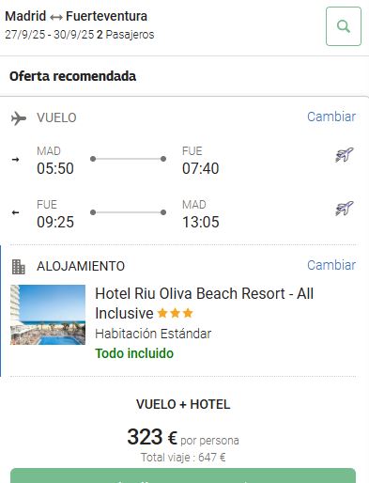Click the green search magnifier icon

pyautogui.click(x=344, y=26)
